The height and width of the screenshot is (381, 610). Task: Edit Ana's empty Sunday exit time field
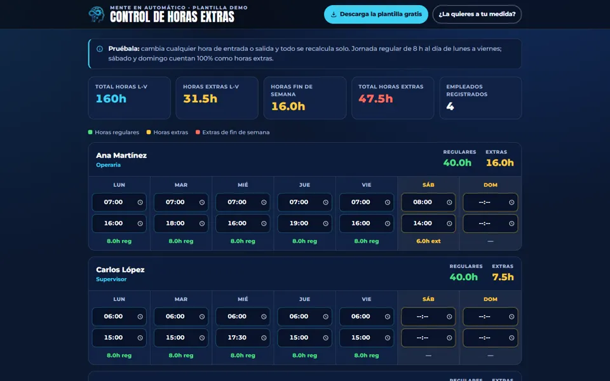[490, 224]
